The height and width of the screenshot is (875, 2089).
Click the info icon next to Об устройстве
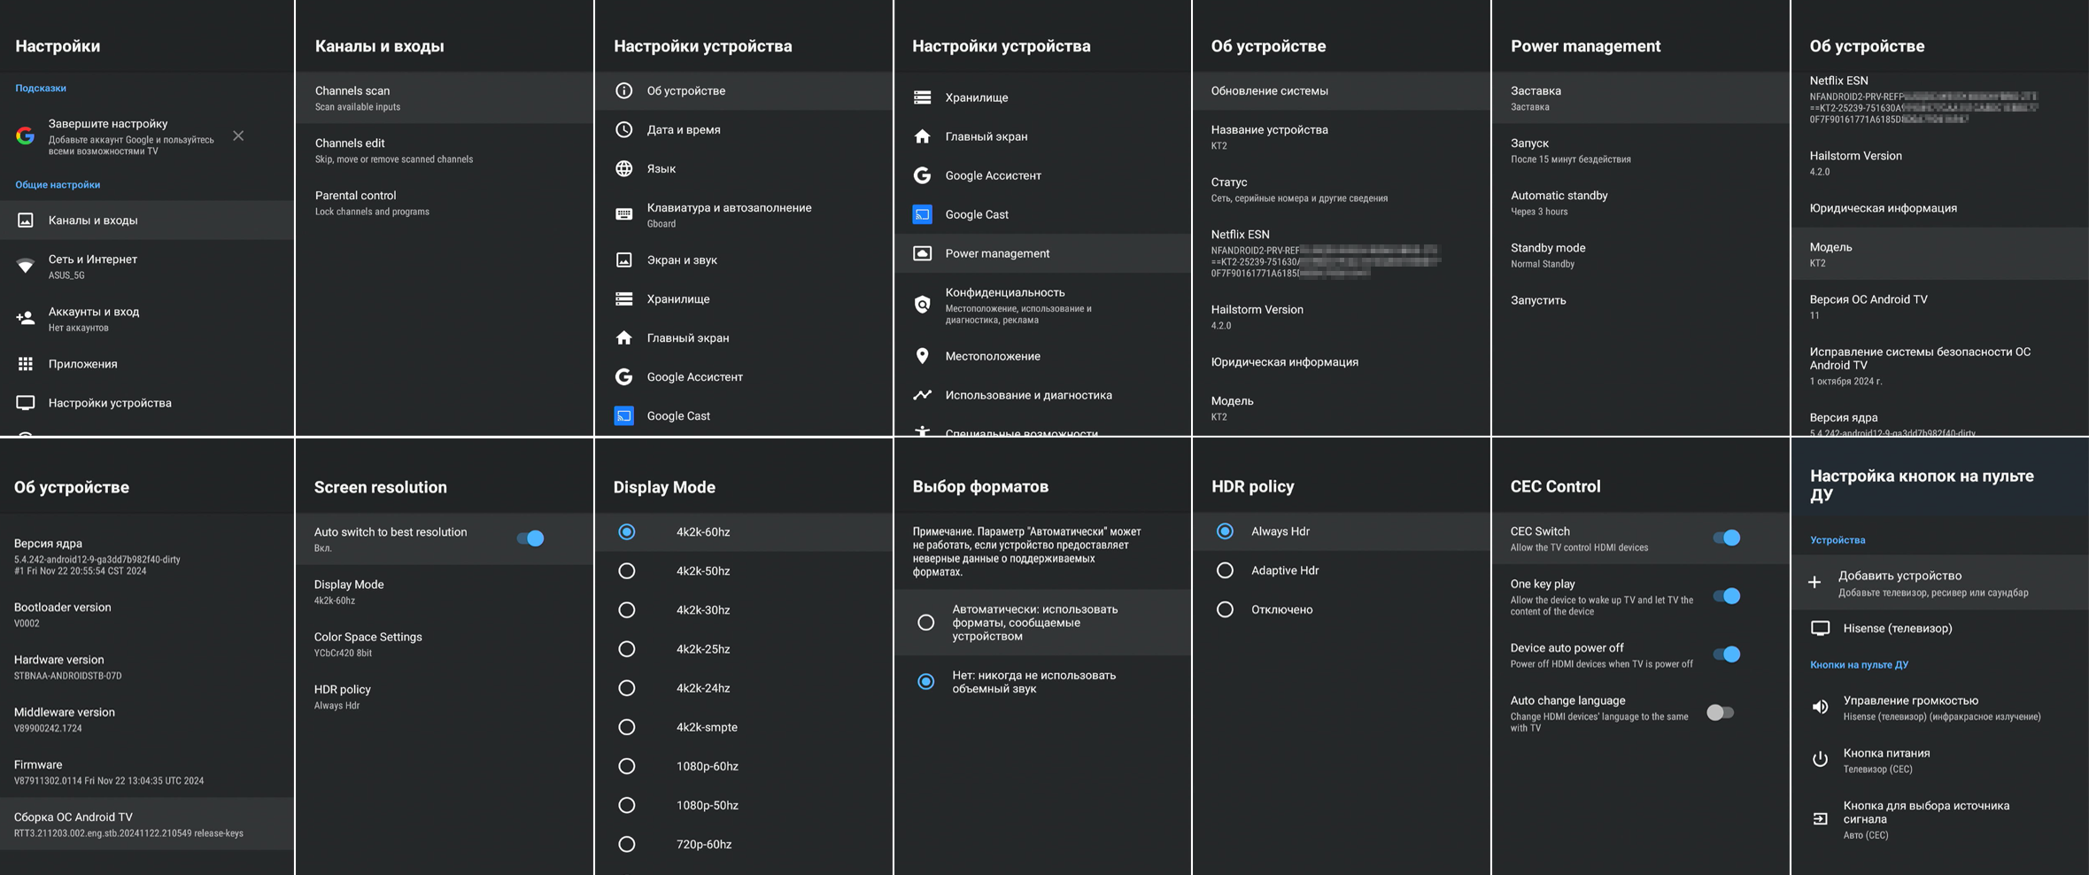point(624,90)
